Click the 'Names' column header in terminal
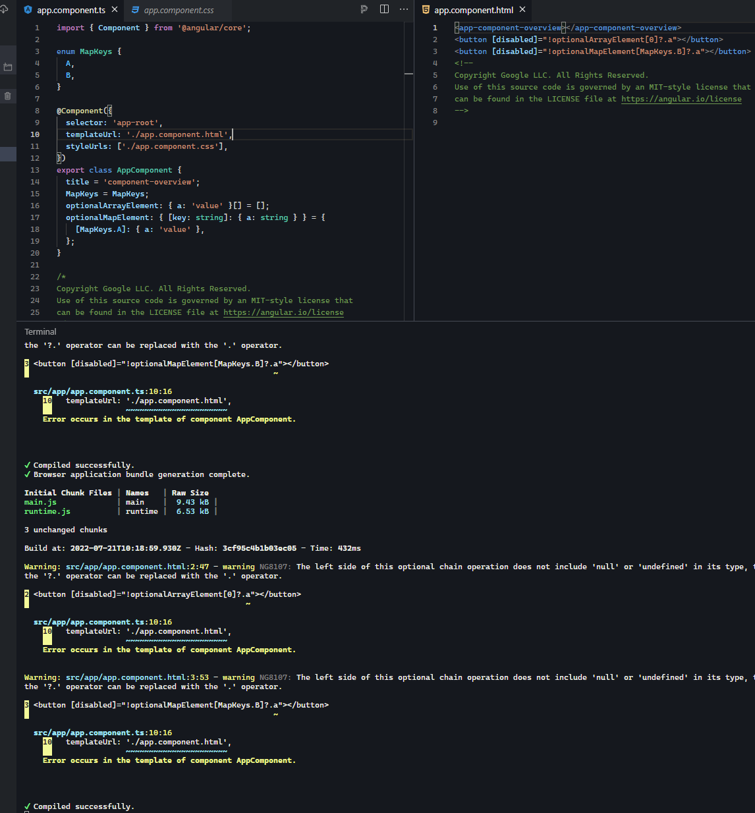Screen dimensions: 755x813 point(137,493)
